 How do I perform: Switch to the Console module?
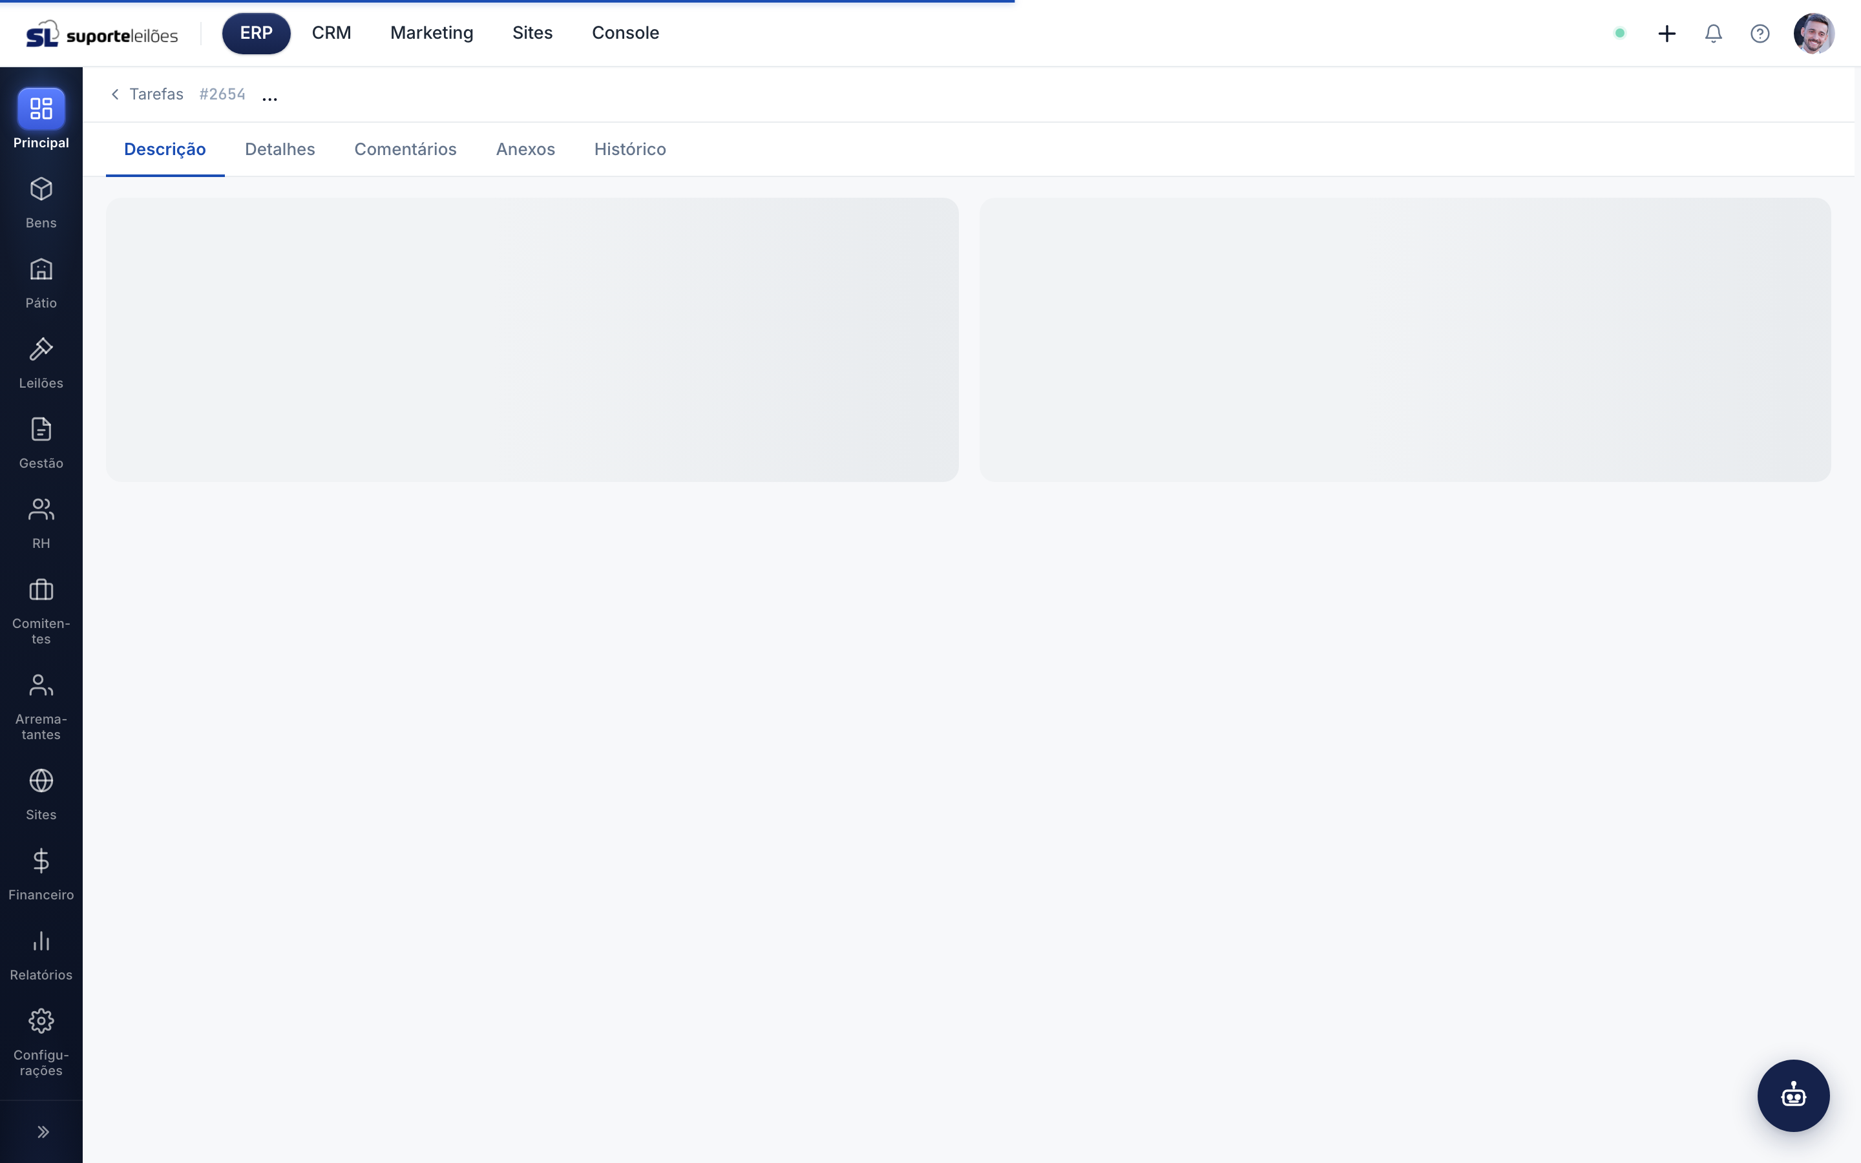tap(626, 33)
